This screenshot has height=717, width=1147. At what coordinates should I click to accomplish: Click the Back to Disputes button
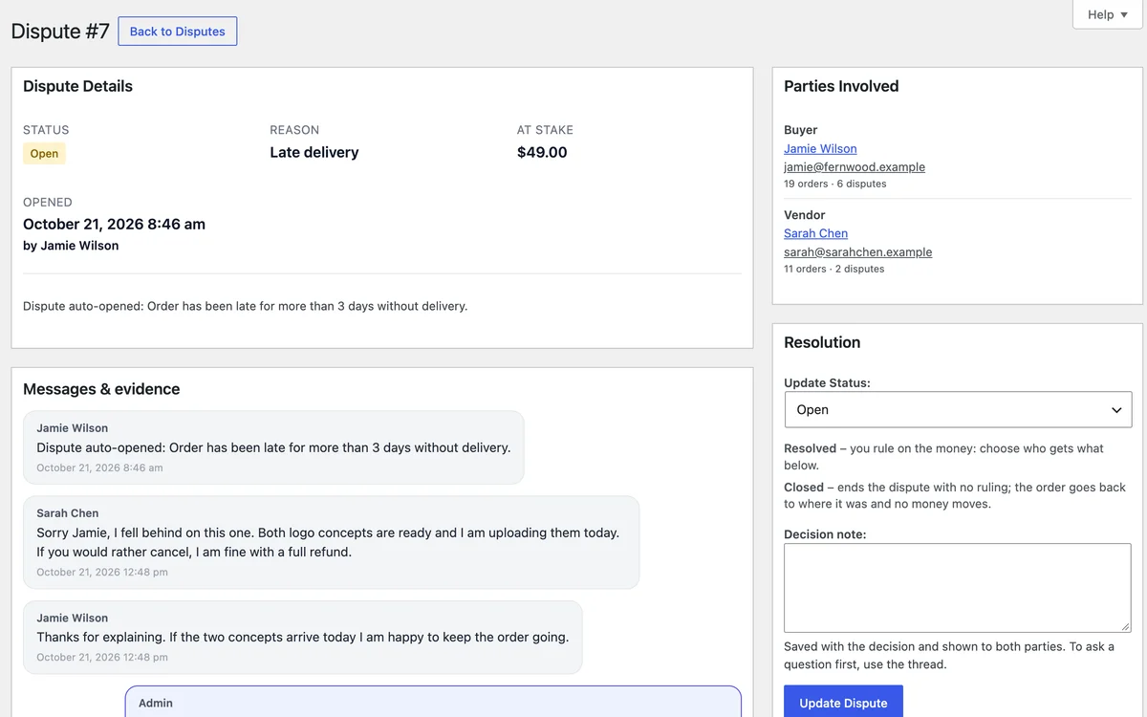[178, 32]
